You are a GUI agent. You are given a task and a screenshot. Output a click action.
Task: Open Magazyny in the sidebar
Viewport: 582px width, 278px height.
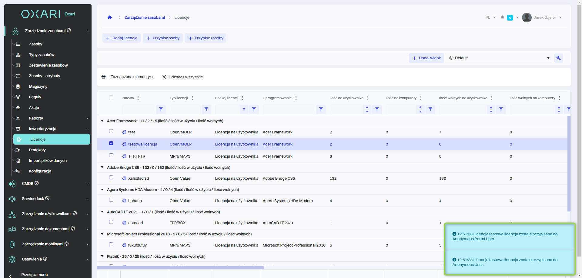tap(38, 87)
